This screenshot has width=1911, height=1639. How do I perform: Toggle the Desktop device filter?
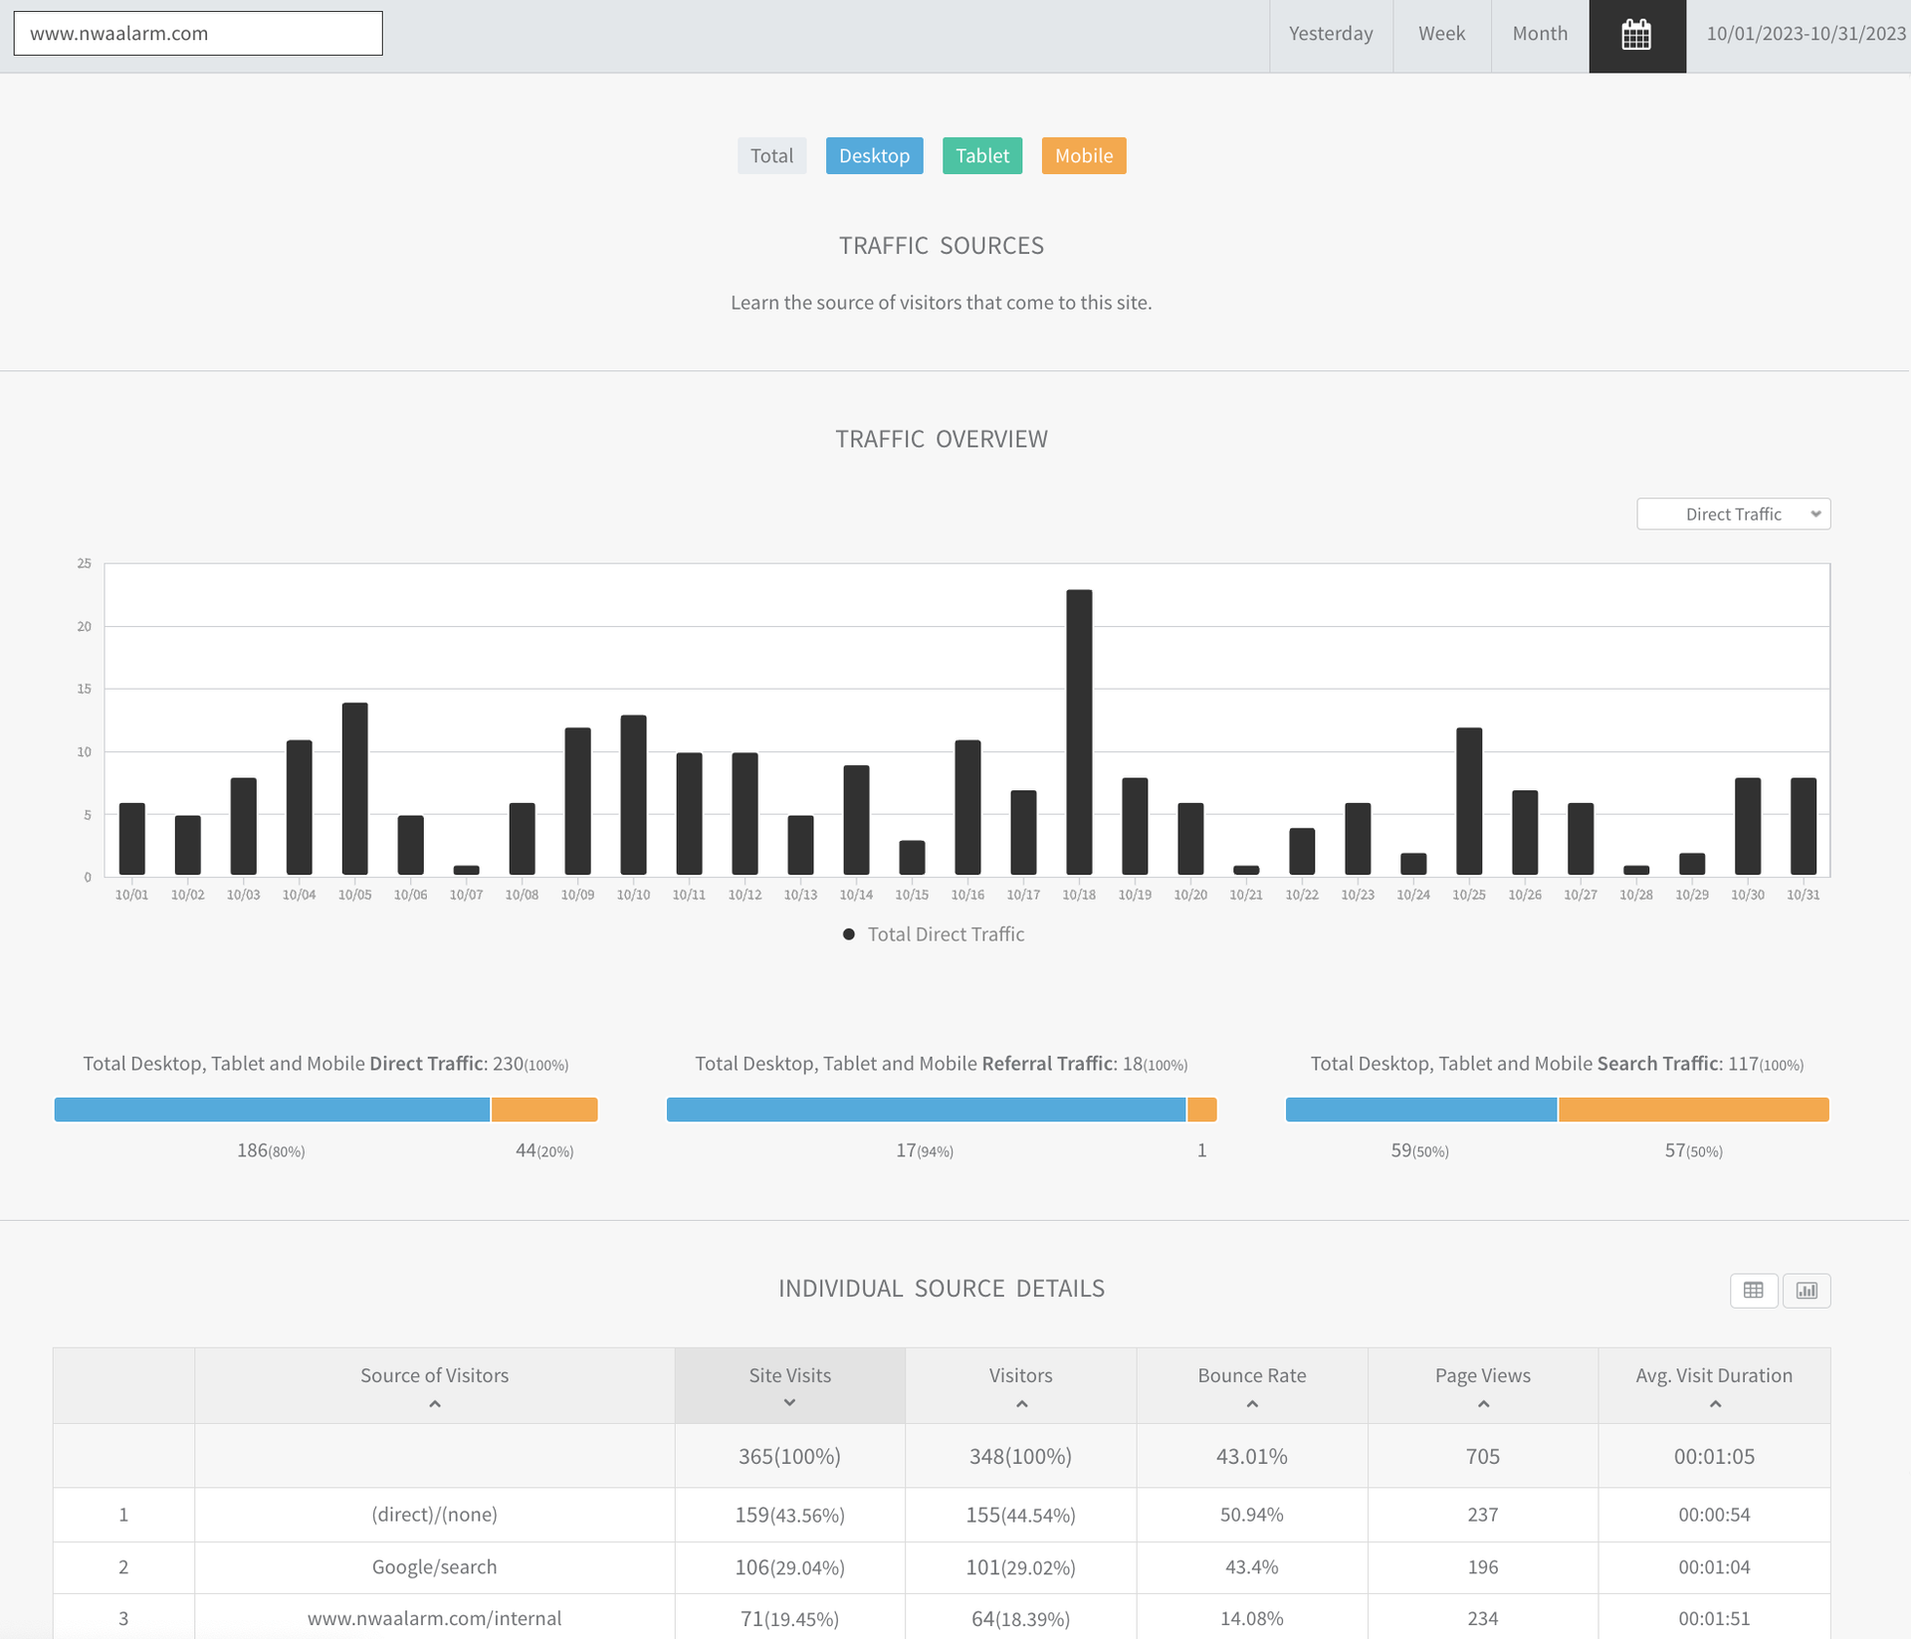click(874, 156)
